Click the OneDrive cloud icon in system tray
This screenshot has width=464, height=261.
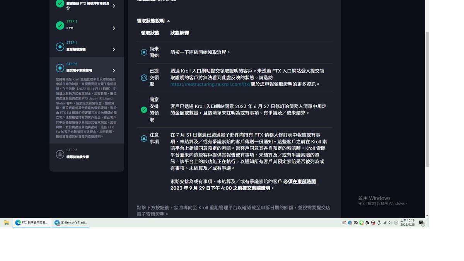click(x=356, y=223)
